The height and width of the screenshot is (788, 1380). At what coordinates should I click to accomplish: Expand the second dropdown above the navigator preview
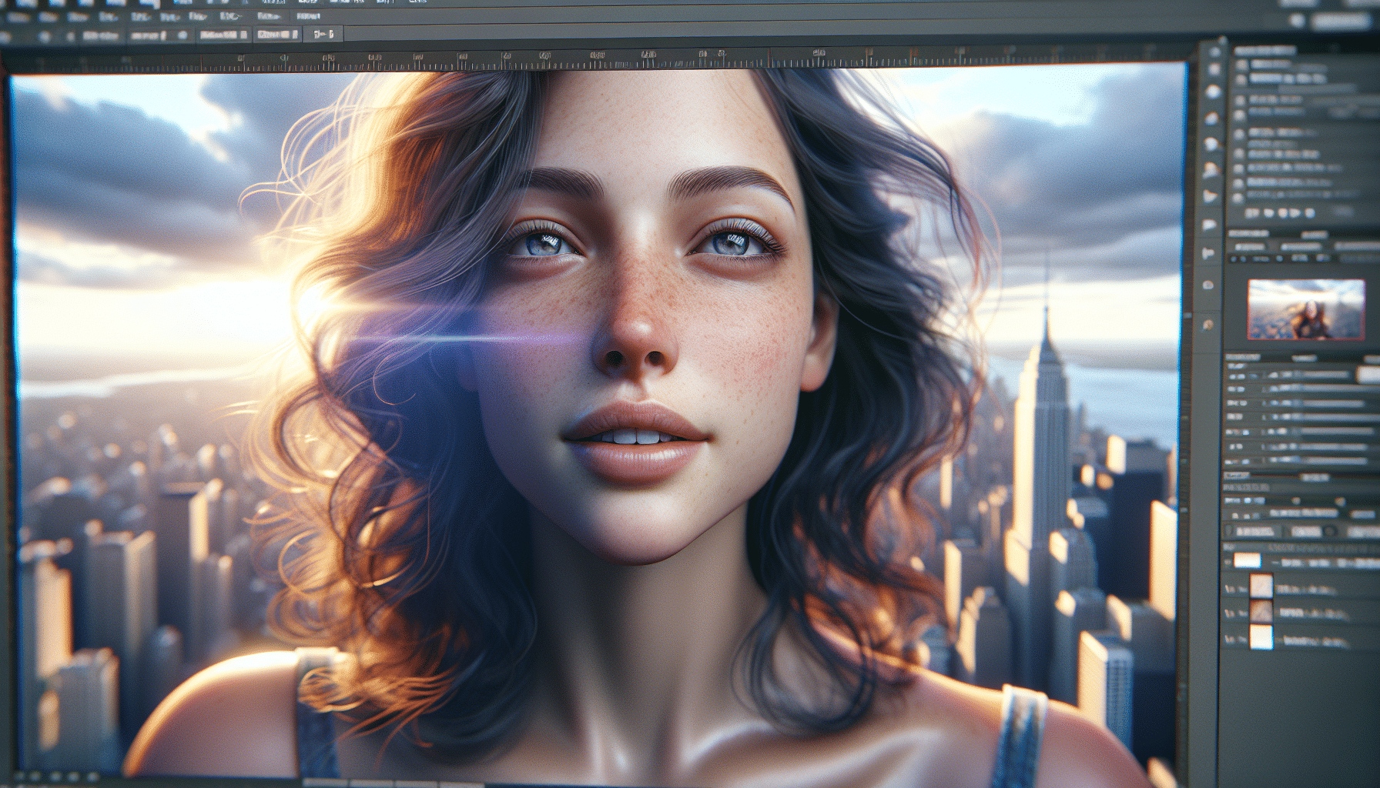(1301, 246)
